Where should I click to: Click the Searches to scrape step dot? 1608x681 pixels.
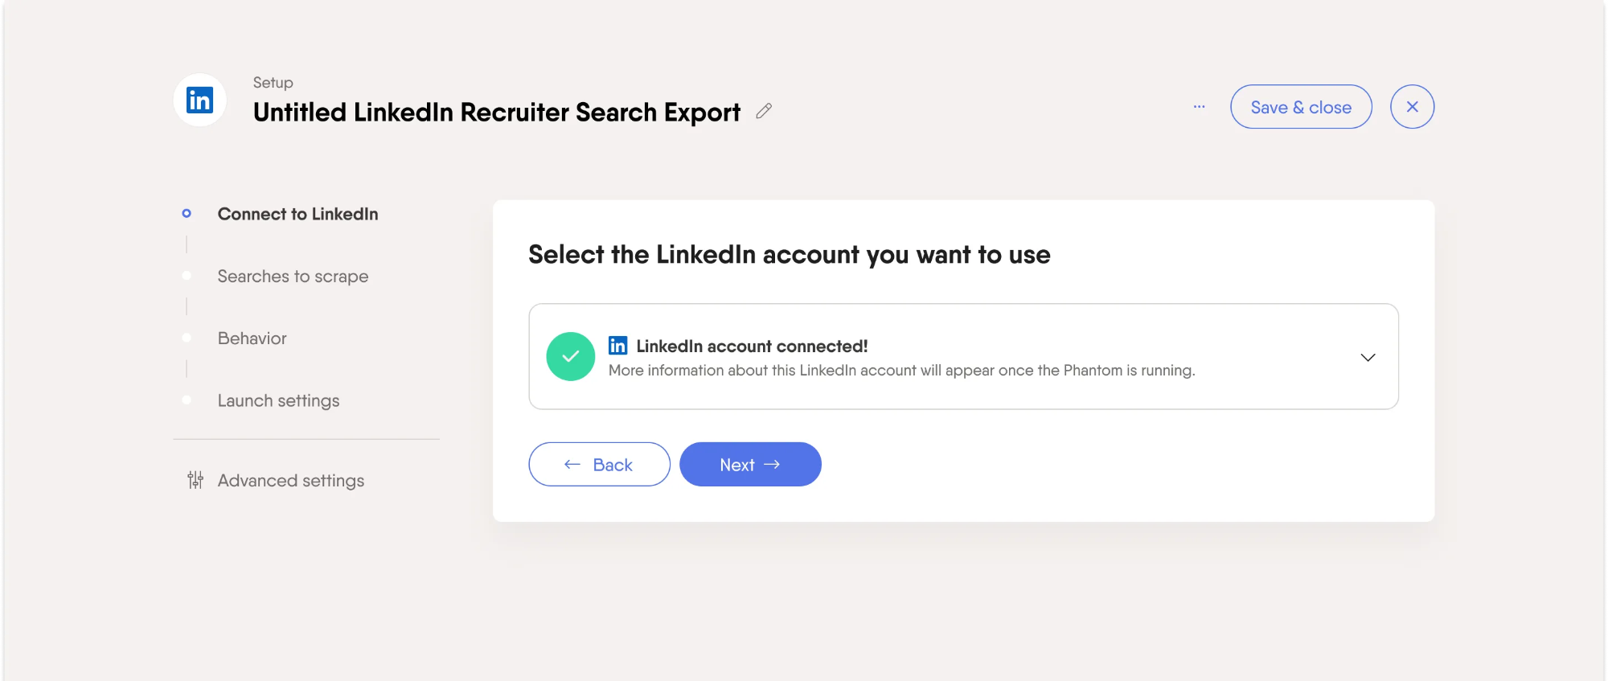point(187,276)
